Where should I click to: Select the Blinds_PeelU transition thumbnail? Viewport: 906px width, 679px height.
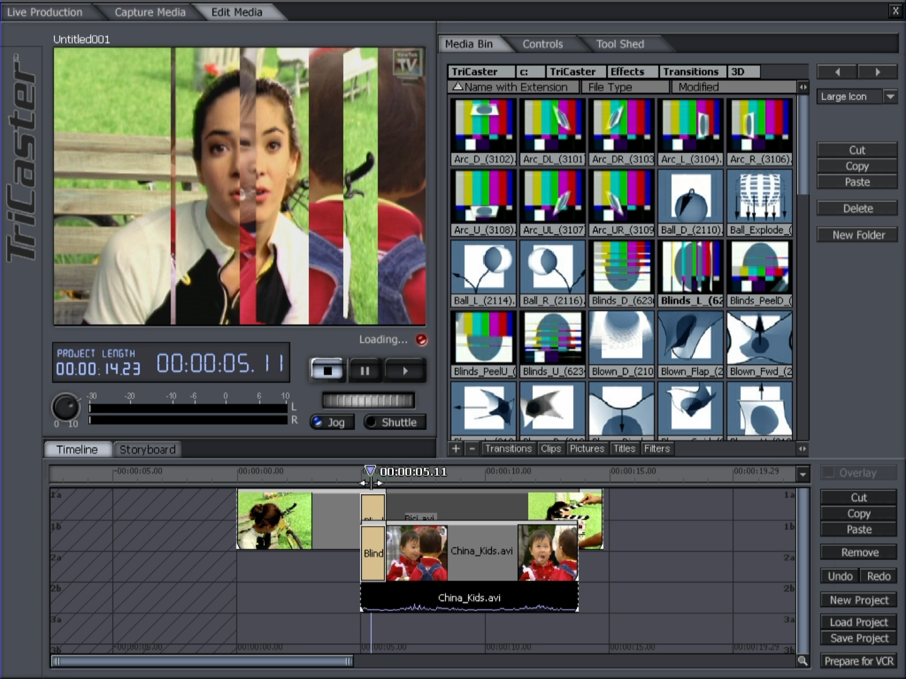(x=483, y=345)
